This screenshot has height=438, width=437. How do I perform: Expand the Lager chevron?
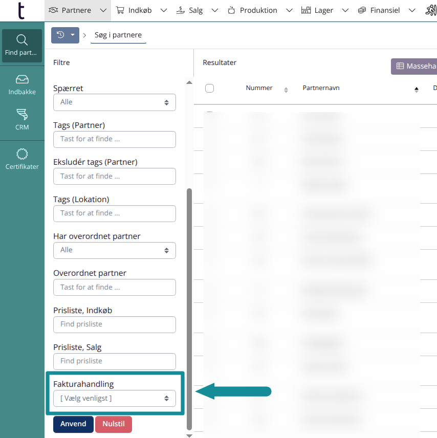(x=345, y=10)
